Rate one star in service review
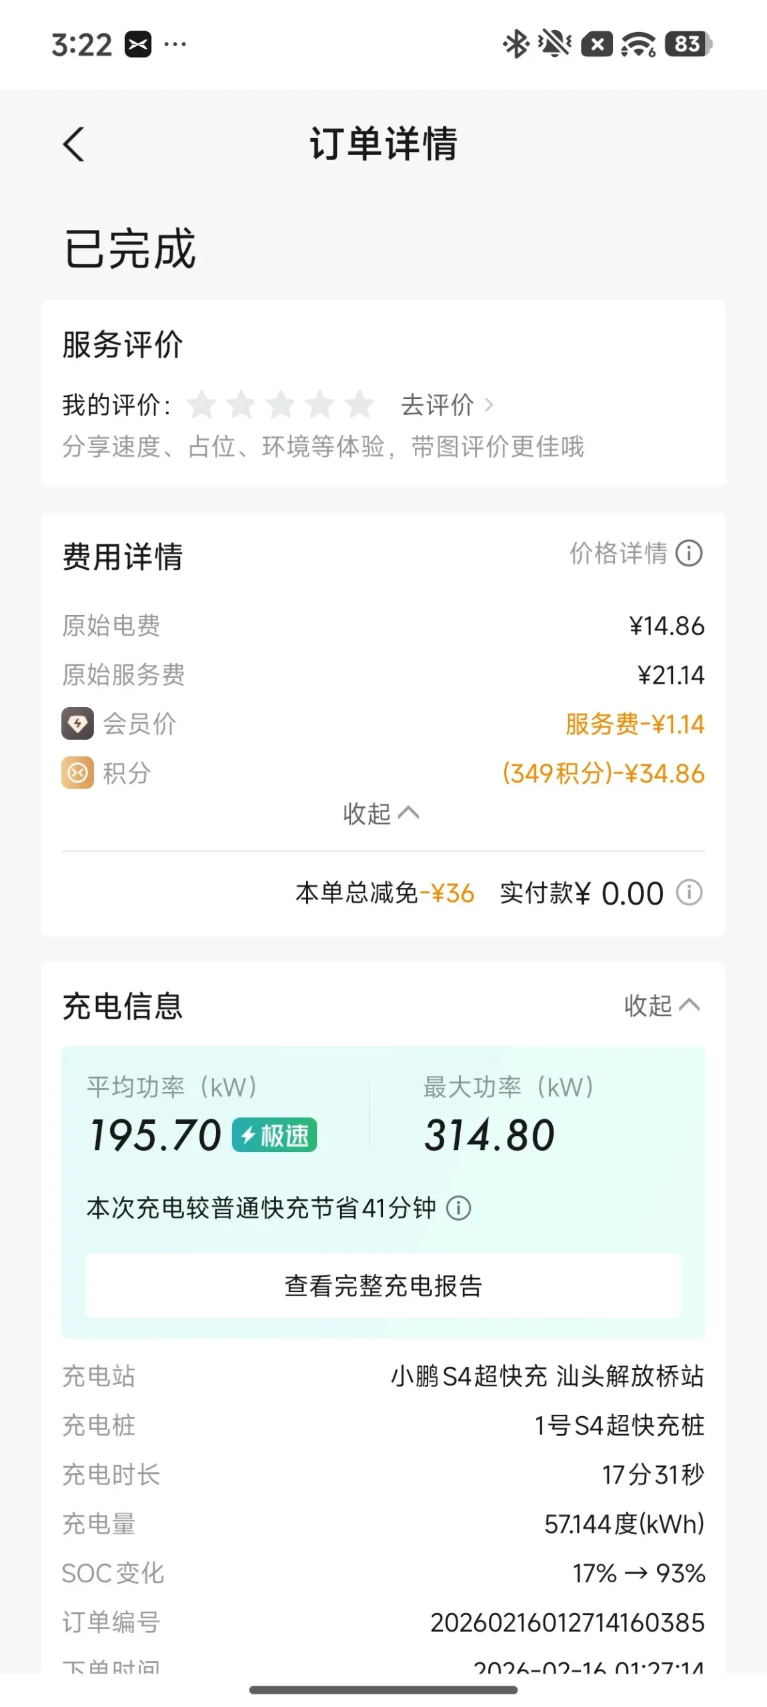The width and height of the screenshot is (767, 1707). (x=201, y=405)
